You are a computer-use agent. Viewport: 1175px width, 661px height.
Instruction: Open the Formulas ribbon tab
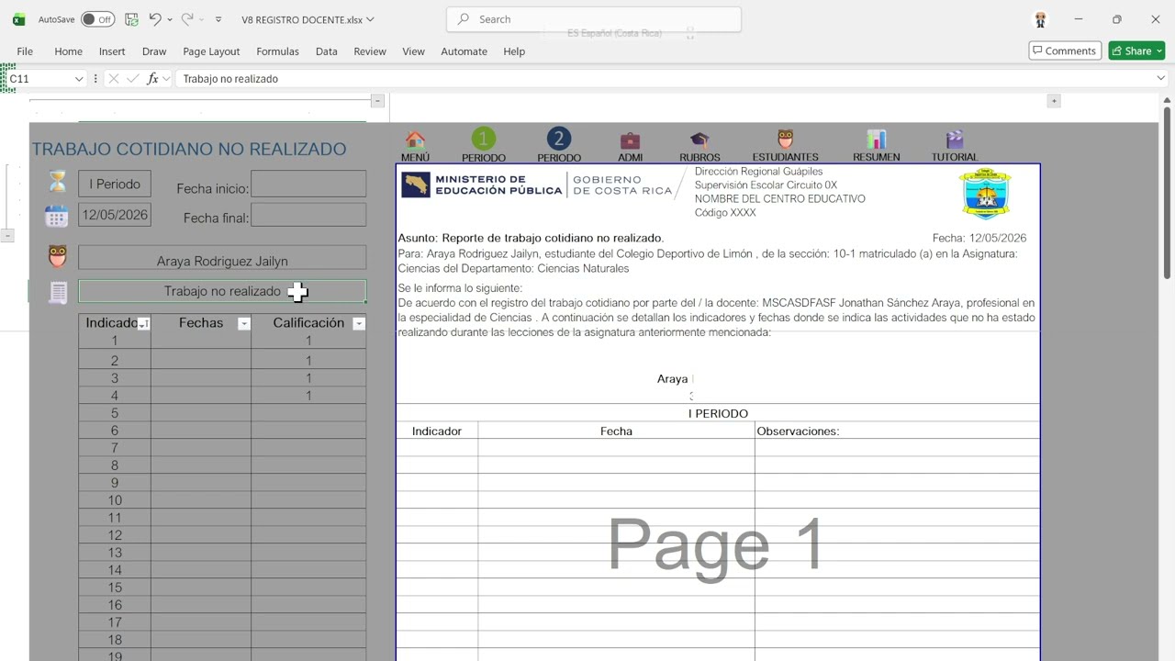277,51
